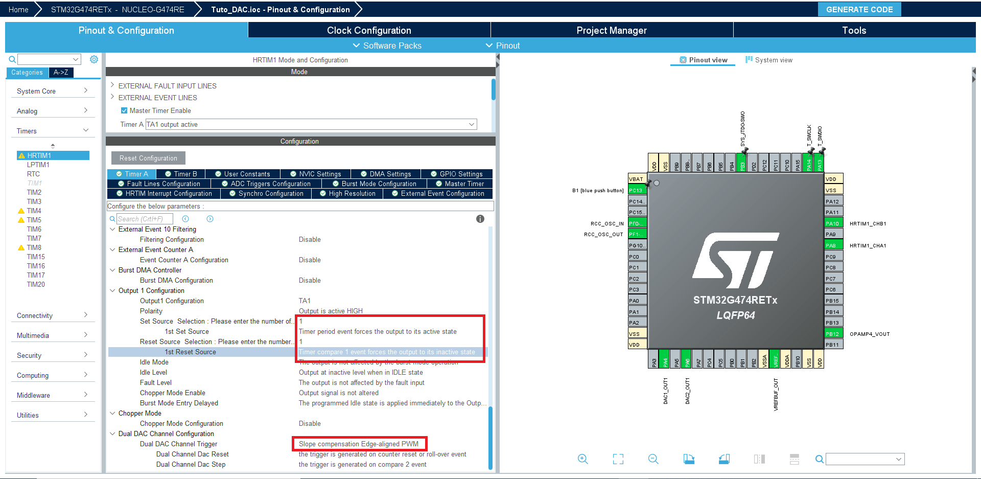Screen dimensions: 981x479
Task: Collapse External Event 10 Filtering group
Action: pyautogui.click(x=112, y=229)
